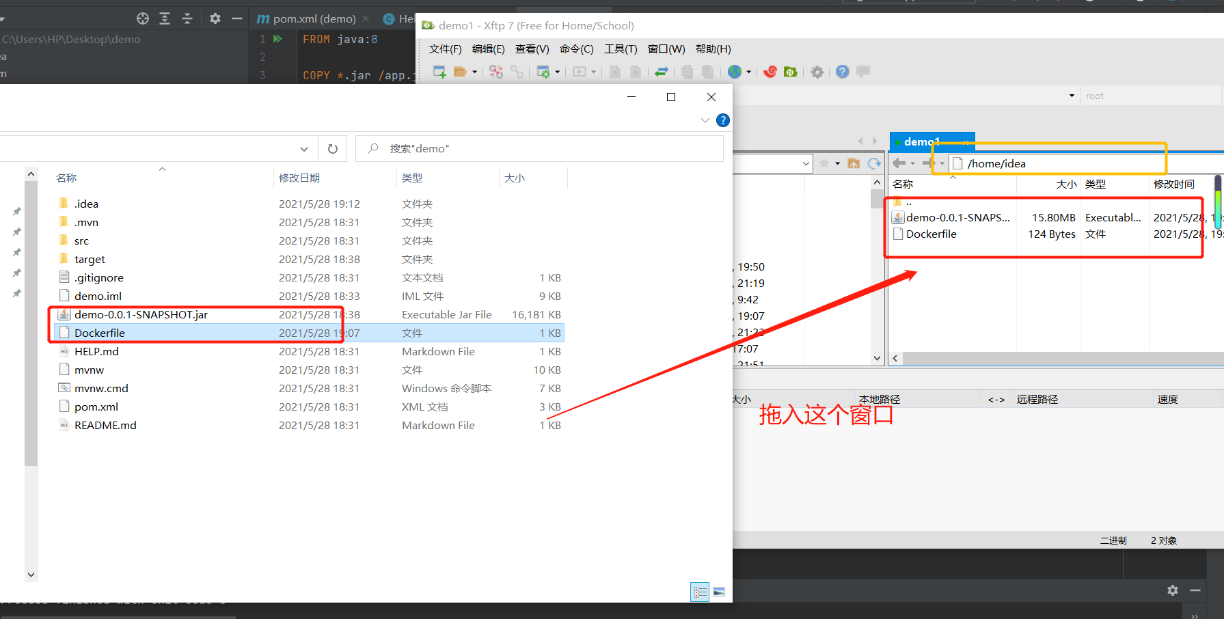Click the green Xftp sync icon

click(791, 72)
